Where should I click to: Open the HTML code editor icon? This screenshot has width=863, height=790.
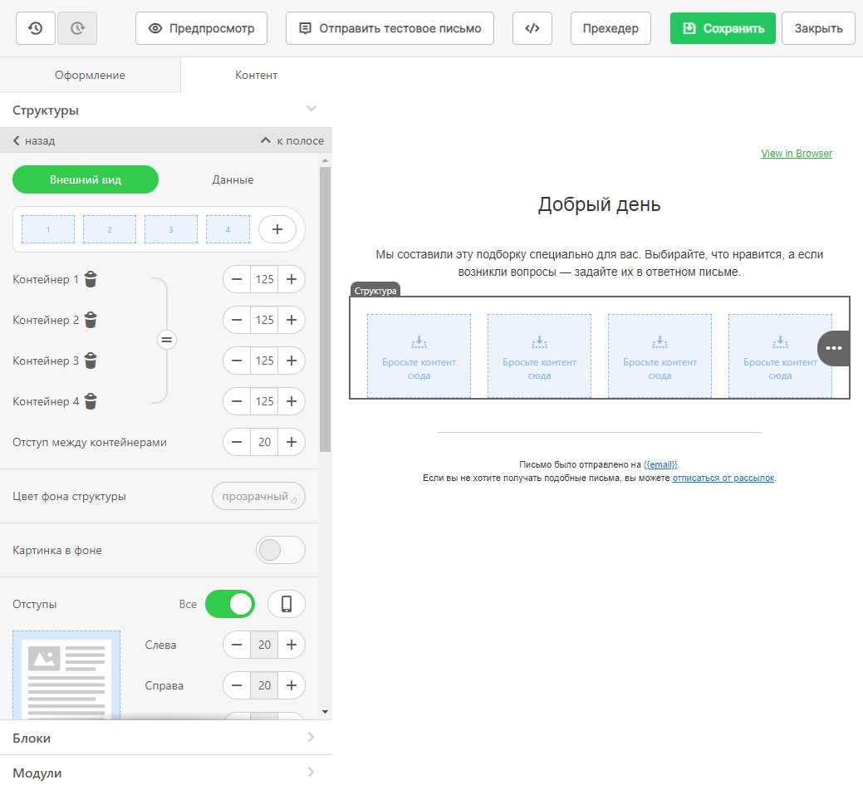pos(532,28)
